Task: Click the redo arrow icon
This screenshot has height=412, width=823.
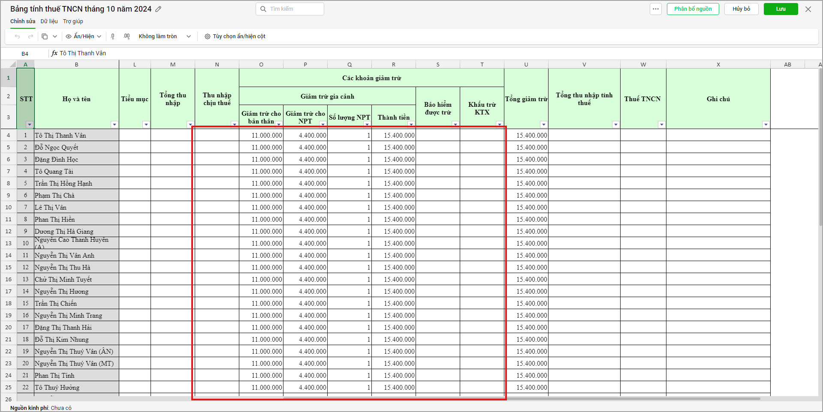Action: point(30,36)
